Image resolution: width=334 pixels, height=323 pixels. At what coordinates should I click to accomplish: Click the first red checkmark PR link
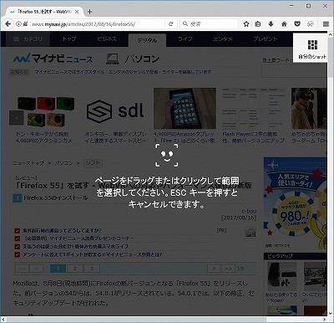62,231
